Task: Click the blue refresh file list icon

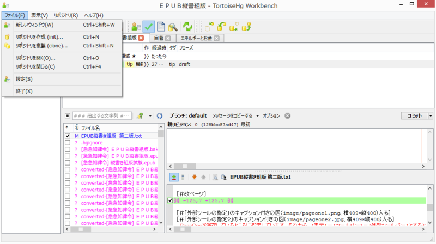Action: [160, 115]
